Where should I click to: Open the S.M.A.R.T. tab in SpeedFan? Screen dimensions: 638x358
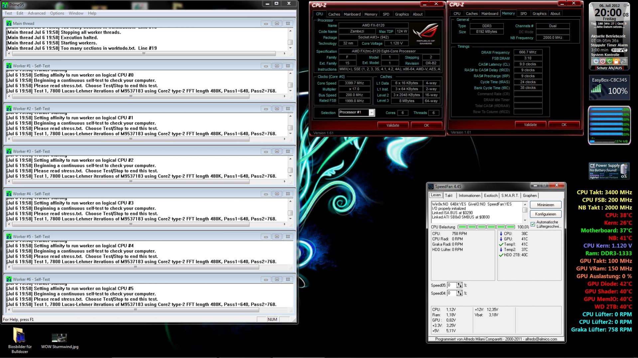510,196
